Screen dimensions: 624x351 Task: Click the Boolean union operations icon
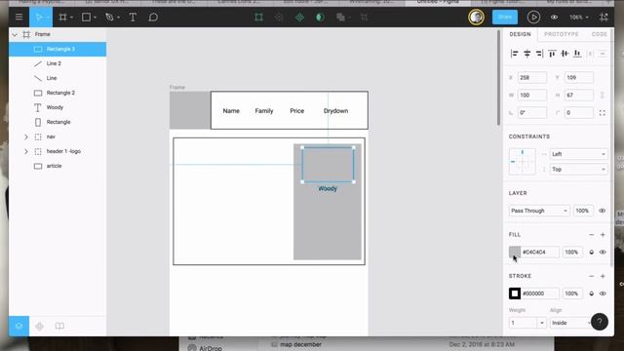340,18
